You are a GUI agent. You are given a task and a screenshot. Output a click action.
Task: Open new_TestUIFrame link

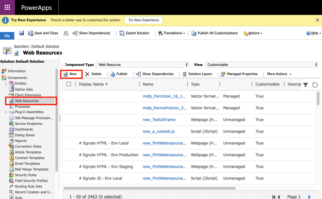click(x=159, y=120)
